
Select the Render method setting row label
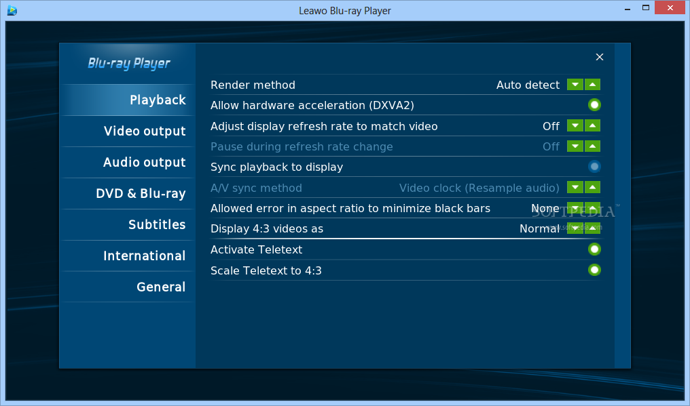click(x=253, y=85)
